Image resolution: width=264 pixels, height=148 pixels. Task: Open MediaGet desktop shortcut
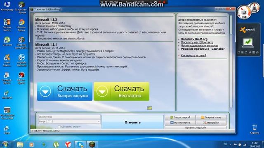(x=7, y=95)
